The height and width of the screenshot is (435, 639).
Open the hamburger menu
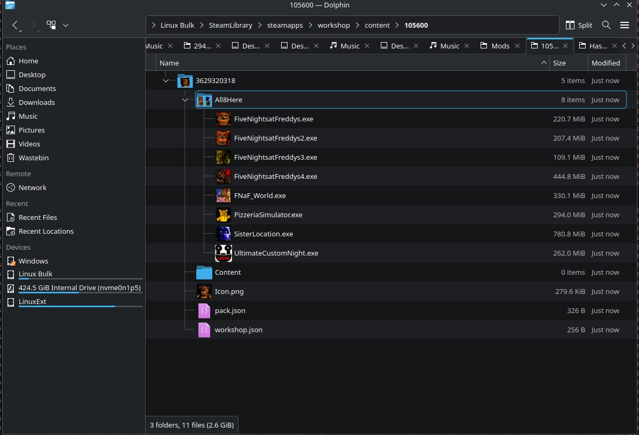click(x=624, y=25)
